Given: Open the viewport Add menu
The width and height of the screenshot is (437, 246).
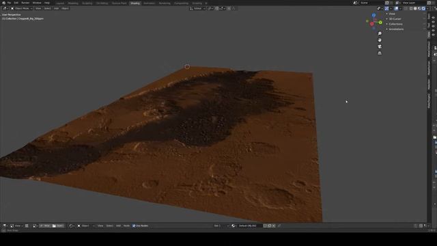Looking at the screenshot, I should tap(56, 8).
